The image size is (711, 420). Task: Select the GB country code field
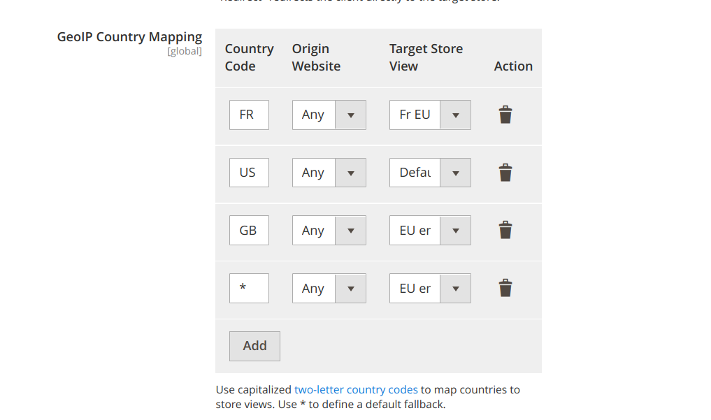pos(249,231)
